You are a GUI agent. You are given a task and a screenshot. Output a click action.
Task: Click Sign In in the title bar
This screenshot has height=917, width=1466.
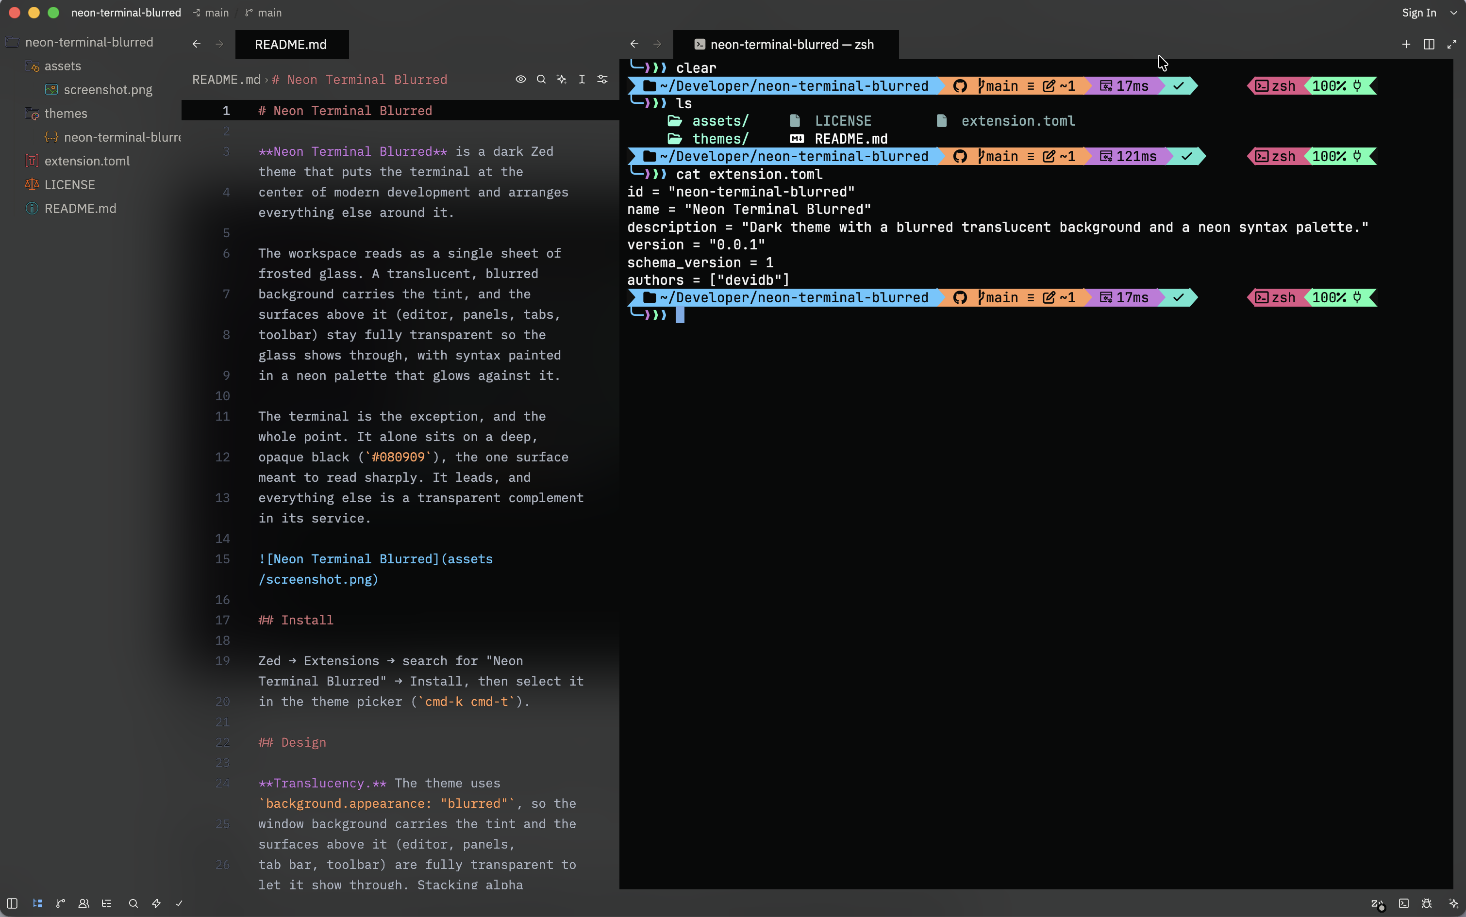[x=1418, y=13]
